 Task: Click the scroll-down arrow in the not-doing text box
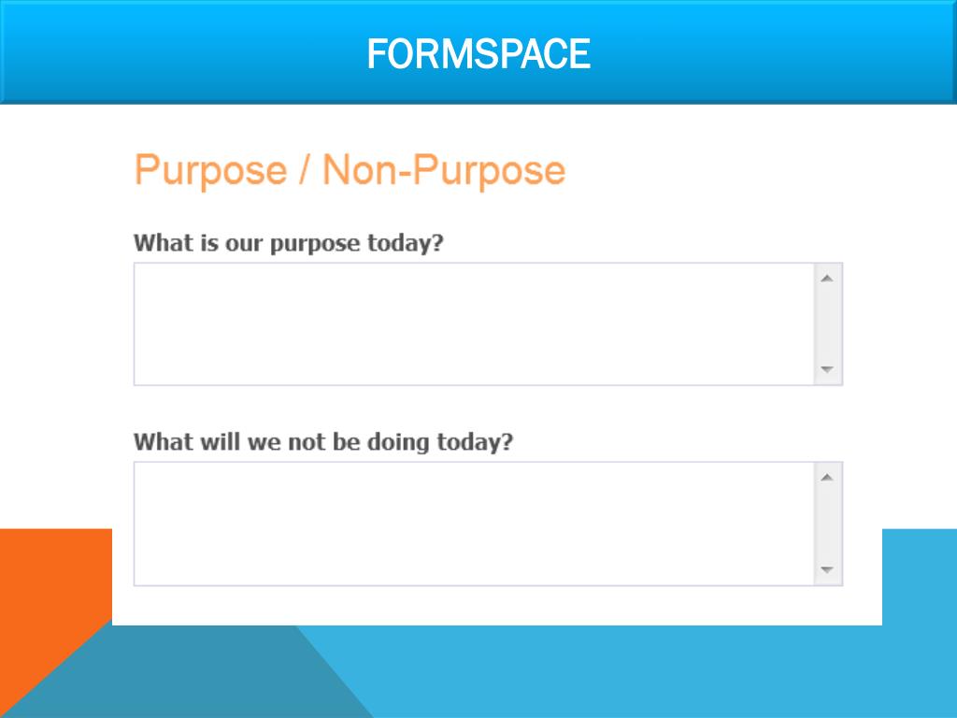pos(827,569)
